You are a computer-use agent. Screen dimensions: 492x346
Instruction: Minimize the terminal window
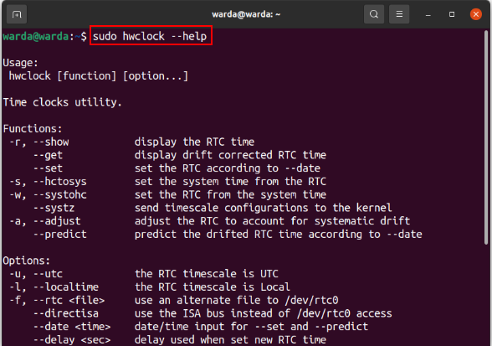point(428,14)
